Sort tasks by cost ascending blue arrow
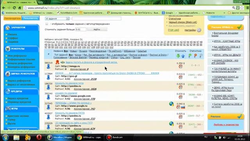The height and width of the screenshot is (141, 250). pyautogui.click(x=183, y=56)
